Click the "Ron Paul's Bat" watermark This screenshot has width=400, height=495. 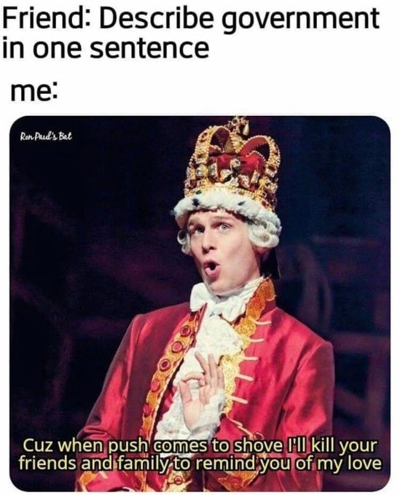pyautogui.click(x=46, y=137)
